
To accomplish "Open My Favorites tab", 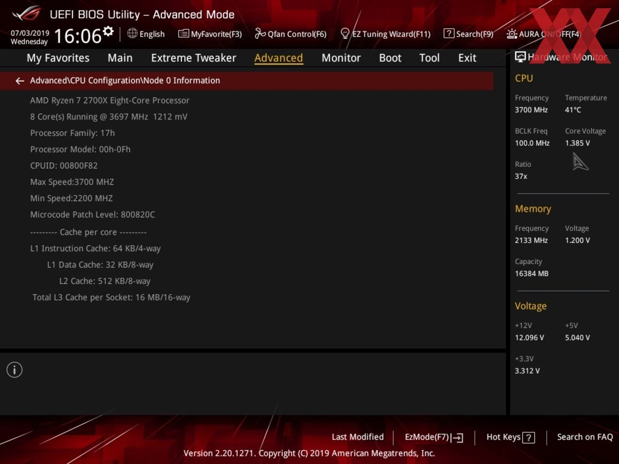I will (x=58, y=58).
